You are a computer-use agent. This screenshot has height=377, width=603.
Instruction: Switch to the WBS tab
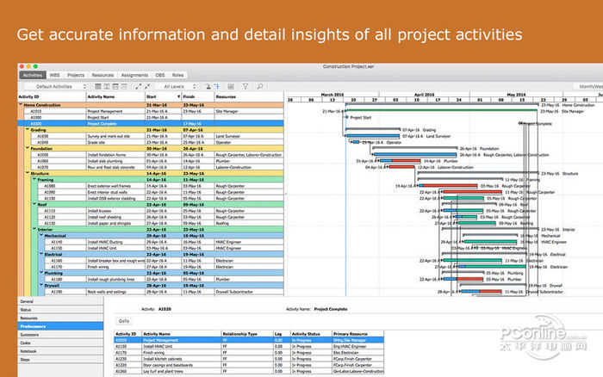53,76
